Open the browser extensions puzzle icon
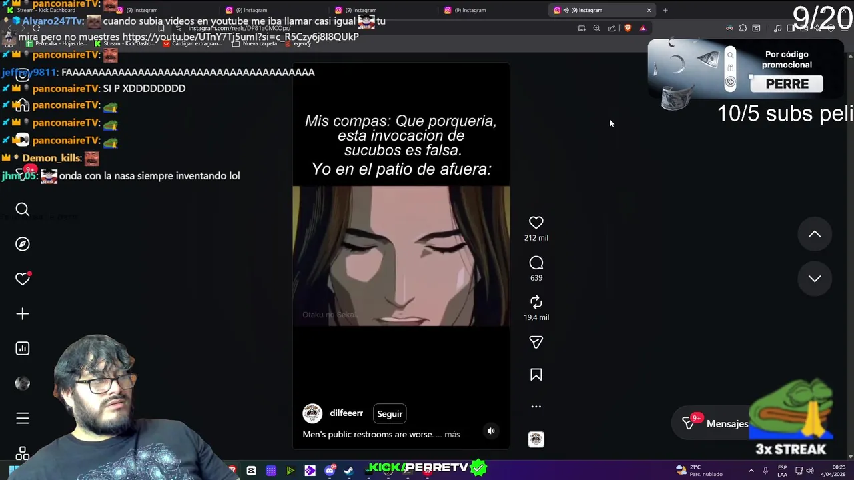854x480 pixels. coord(743,28)
